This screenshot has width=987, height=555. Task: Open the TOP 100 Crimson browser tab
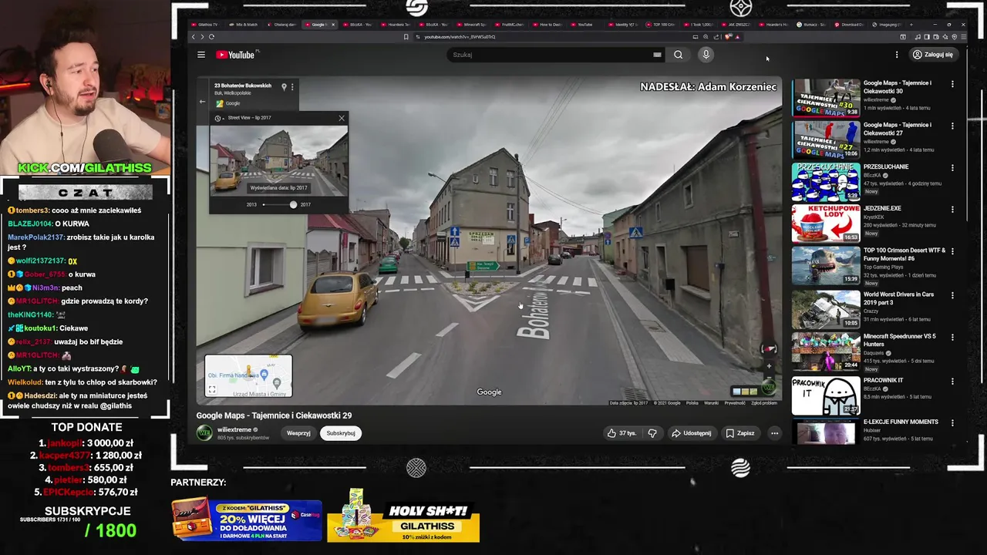point(662,25)
